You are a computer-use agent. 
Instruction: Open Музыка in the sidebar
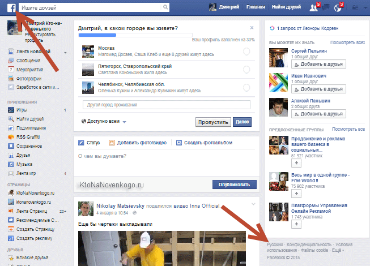pos(25,163)
